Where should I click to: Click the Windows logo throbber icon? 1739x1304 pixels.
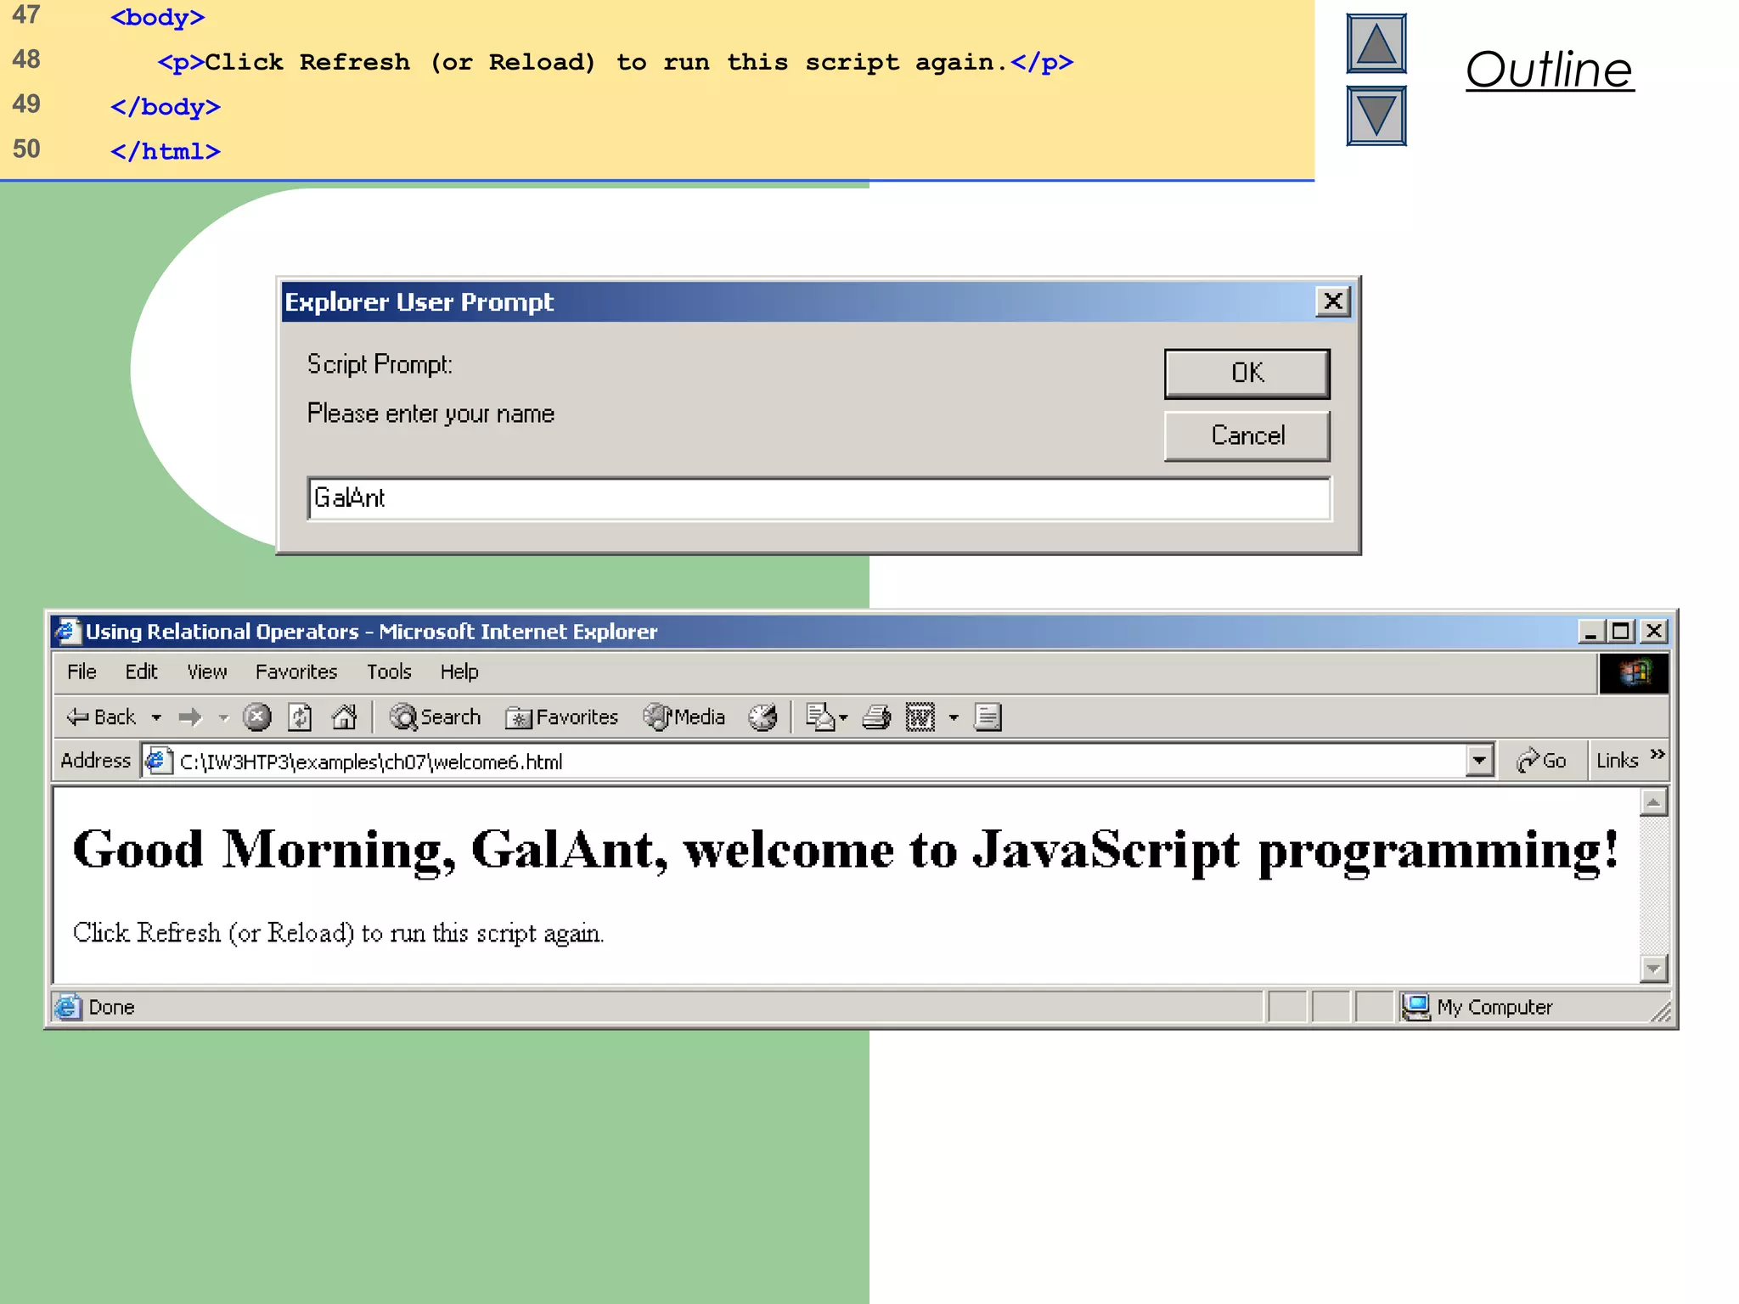1634,673
